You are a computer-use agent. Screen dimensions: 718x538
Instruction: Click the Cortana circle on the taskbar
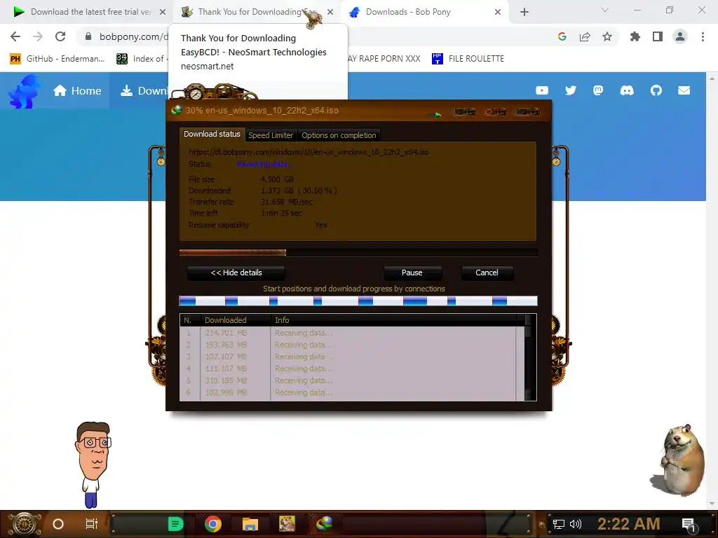tap(58, 524)
